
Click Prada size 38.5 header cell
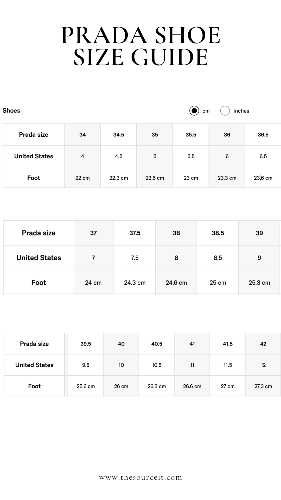[218, 233]
